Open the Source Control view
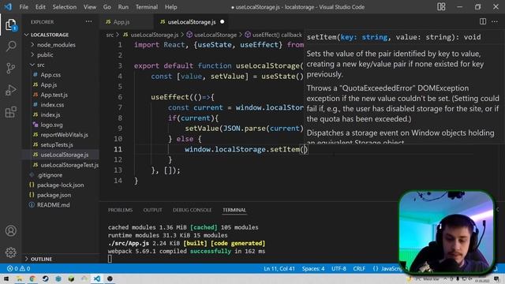 click(10, 69)
